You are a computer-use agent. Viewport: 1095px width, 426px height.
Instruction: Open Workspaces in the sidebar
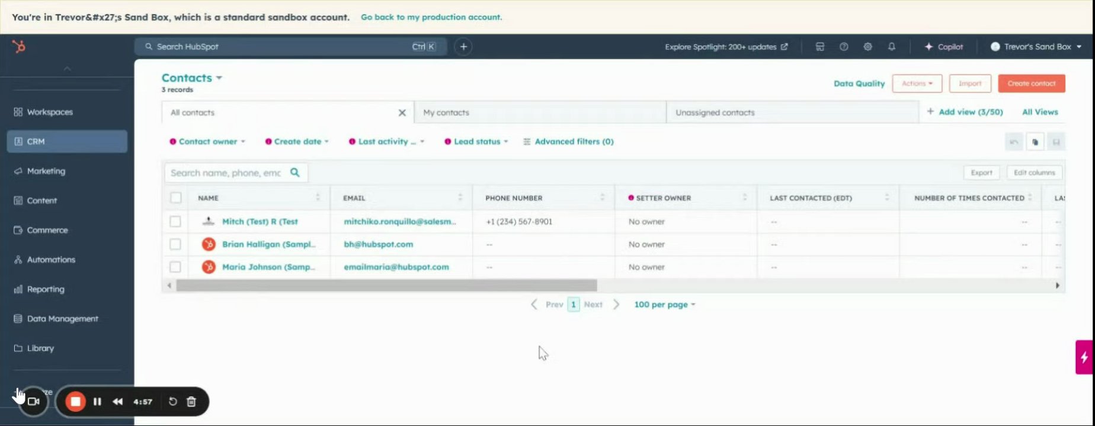coord(67,112)
